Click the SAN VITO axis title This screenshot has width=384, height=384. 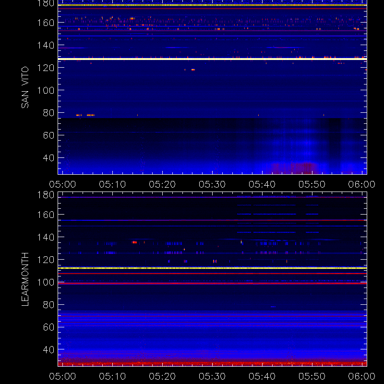pos(25,87)
